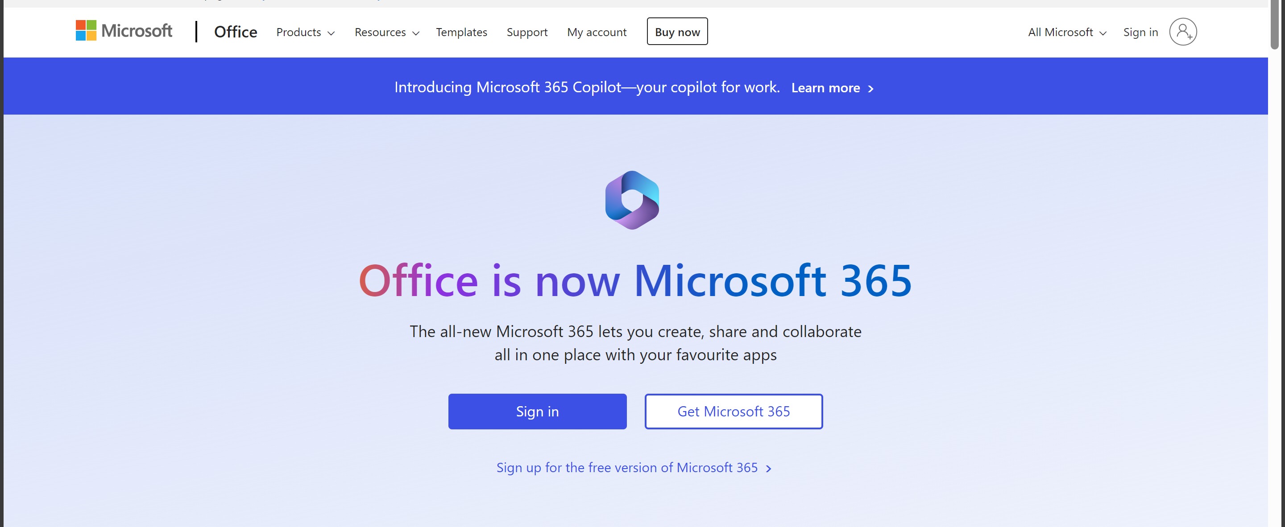Open the All Microsoft dropdown
The image size is (1285, 527).
pyautogui.click(x=1067, y=33)
